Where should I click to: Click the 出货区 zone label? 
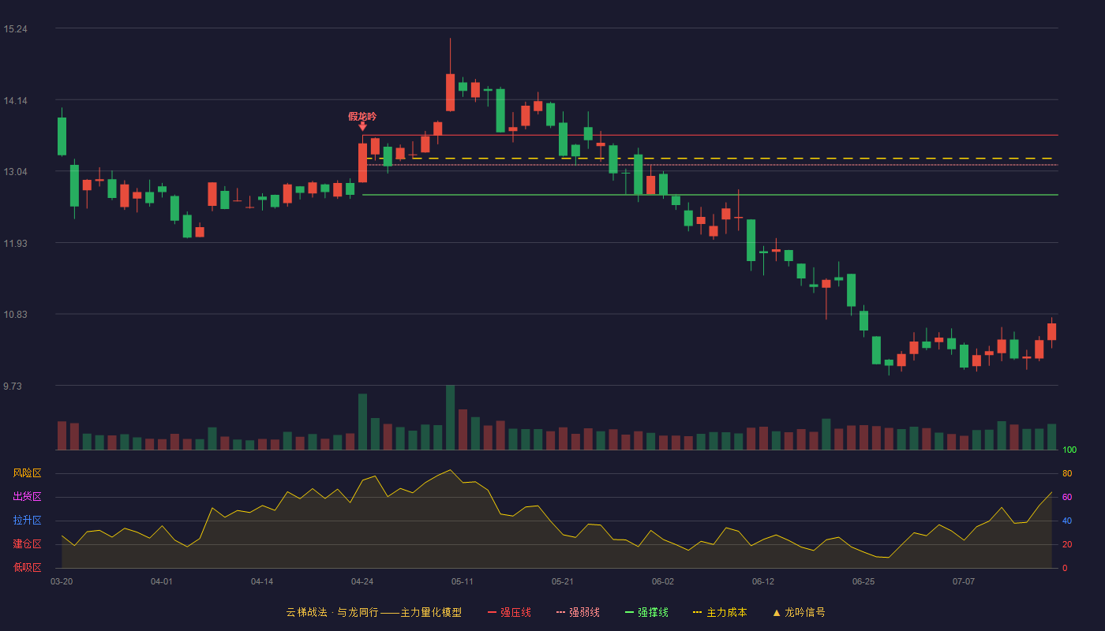[x=27, y=497]
